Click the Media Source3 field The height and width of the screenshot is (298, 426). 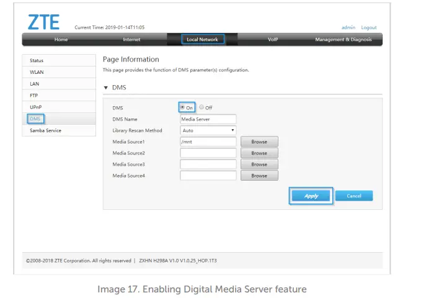pyautogui.click(x=208, y=165)
